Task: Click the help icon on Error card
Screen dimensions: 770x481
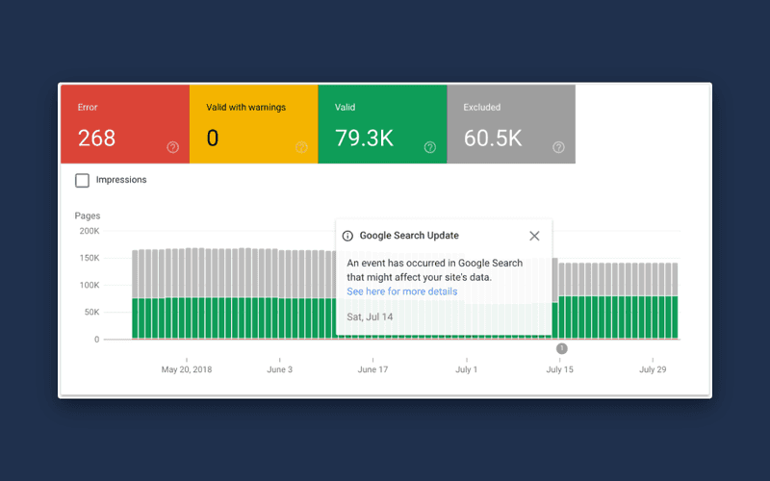Action: click(173, 147)
